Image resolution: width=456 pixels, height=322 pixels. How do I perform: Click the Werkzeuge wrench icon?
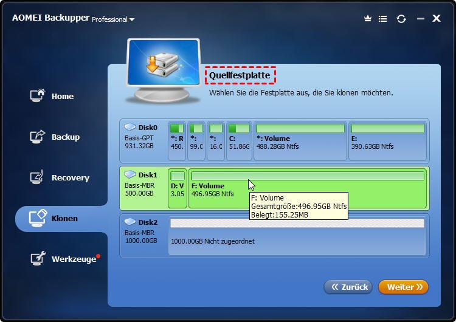pos(38,258)
